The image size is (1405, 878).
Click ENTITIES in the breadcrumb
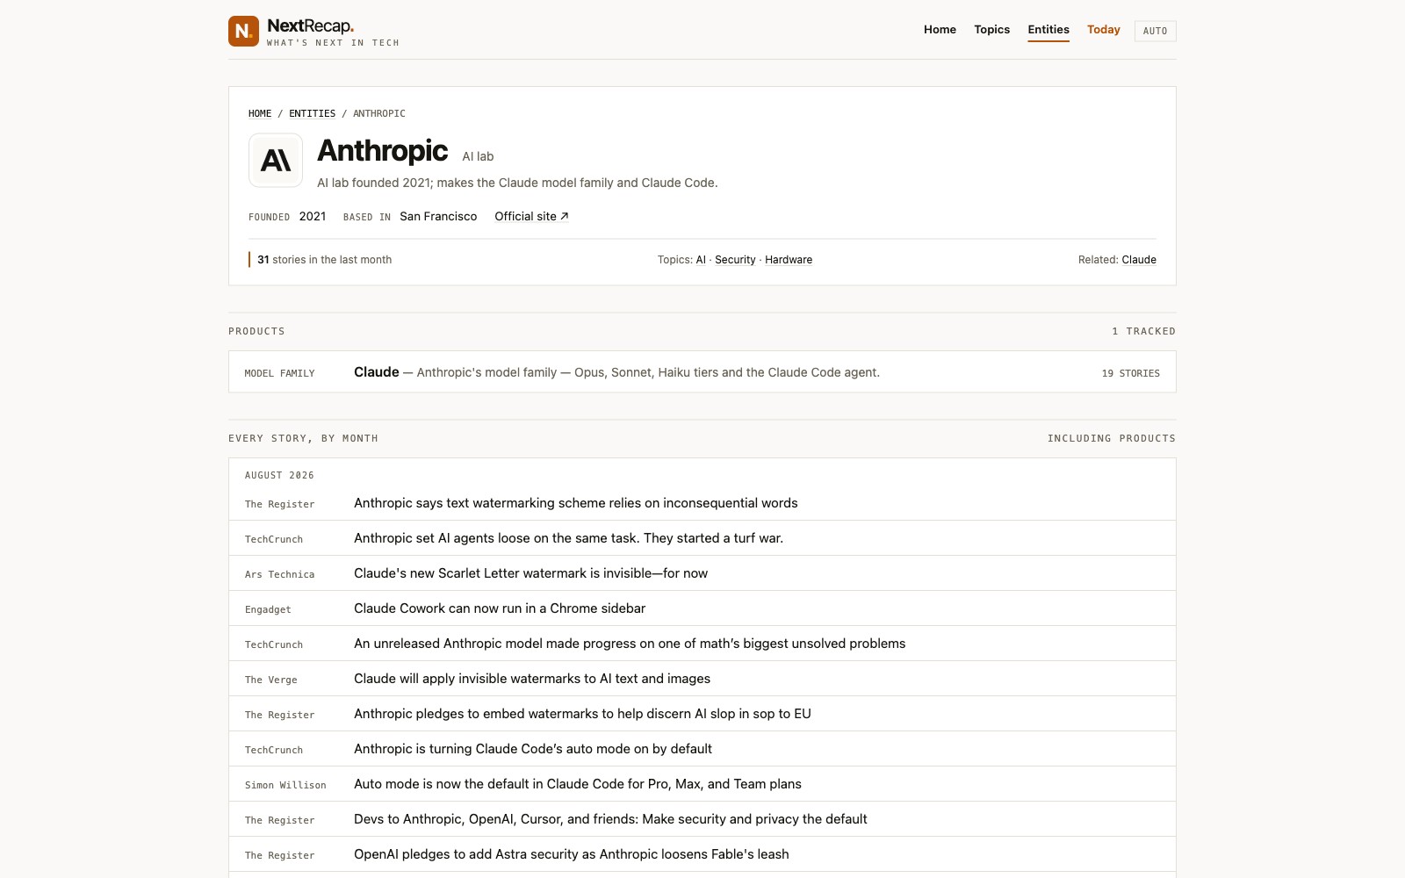click(312, 113)
